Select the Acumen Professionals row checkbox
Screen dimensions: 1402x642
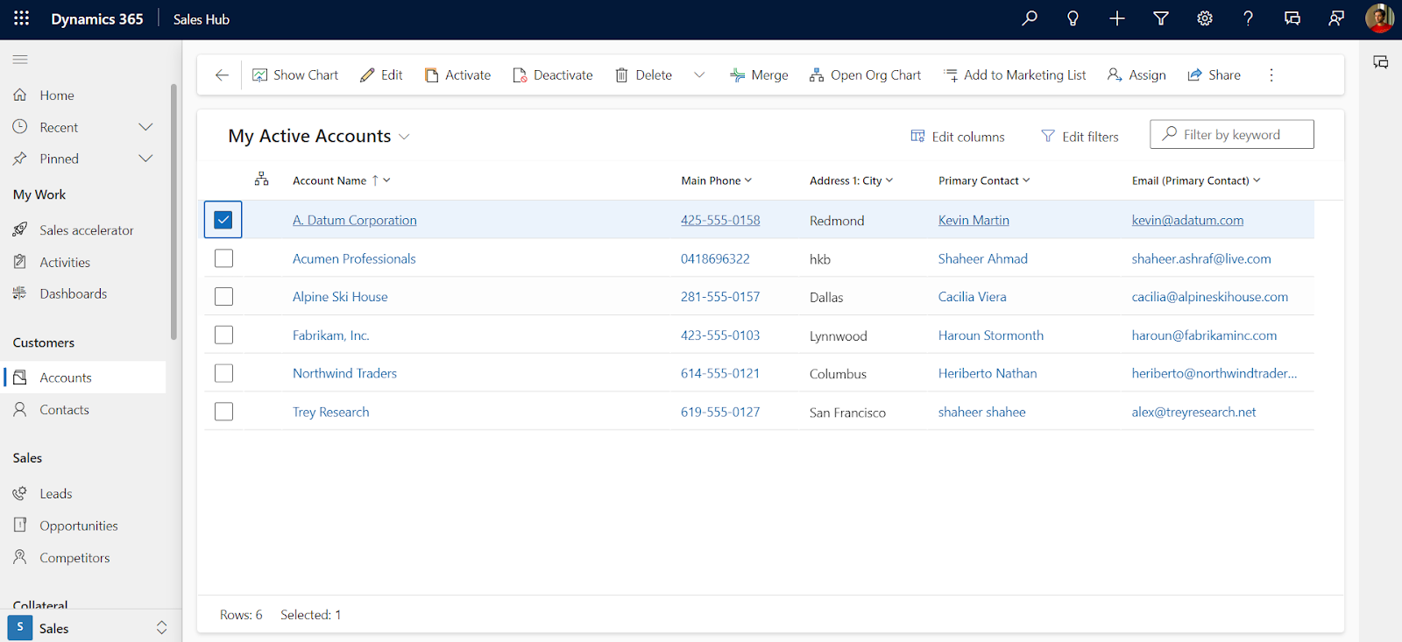(223, 258)
